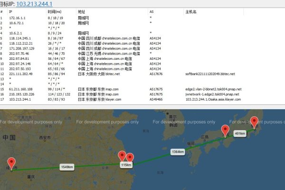Click the 83 / 83 / 93 time cell
Image resolution: width=285 pixels, height=190 pixels.
pyautogui.click(x=57, y=99)
